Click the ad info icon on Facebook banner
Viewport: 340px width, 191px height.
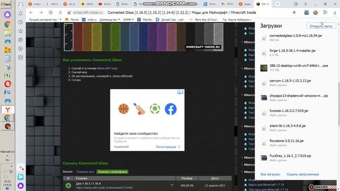tap(179, 91)
